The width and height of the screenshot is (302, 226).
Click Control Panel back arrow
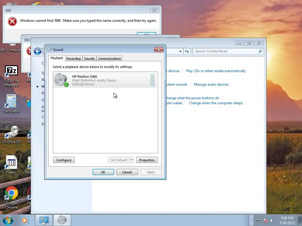(x=37, y=51)
